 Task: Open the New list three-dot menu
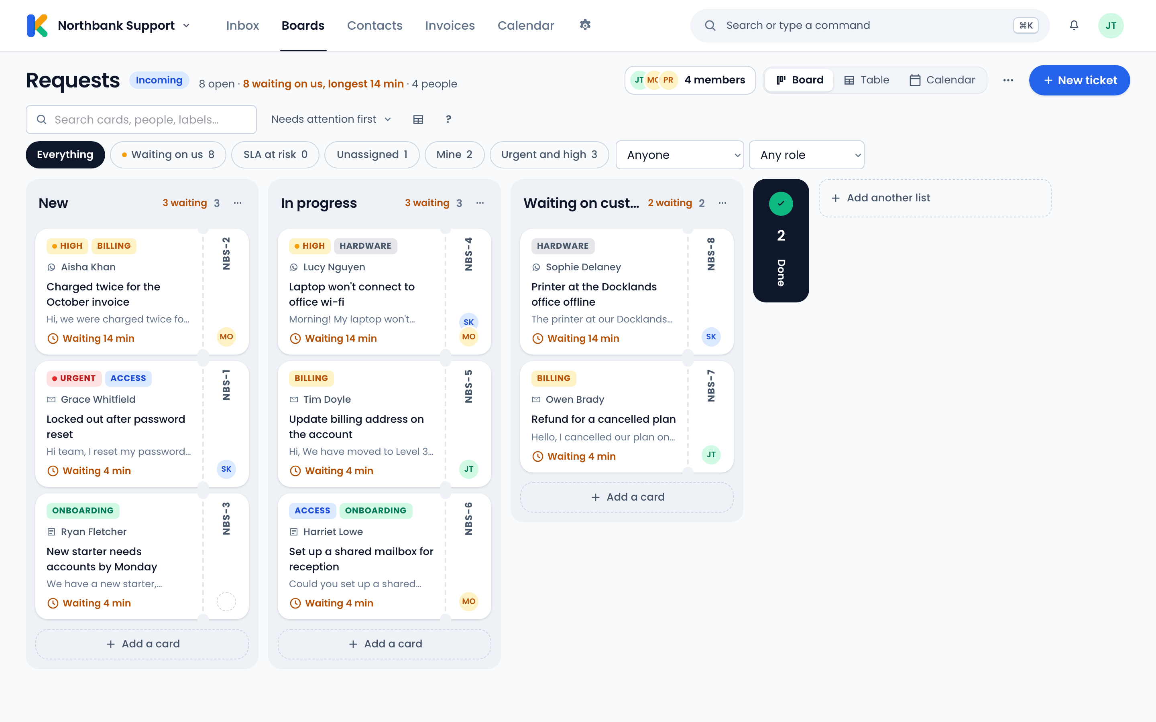(x=237, y=203)
